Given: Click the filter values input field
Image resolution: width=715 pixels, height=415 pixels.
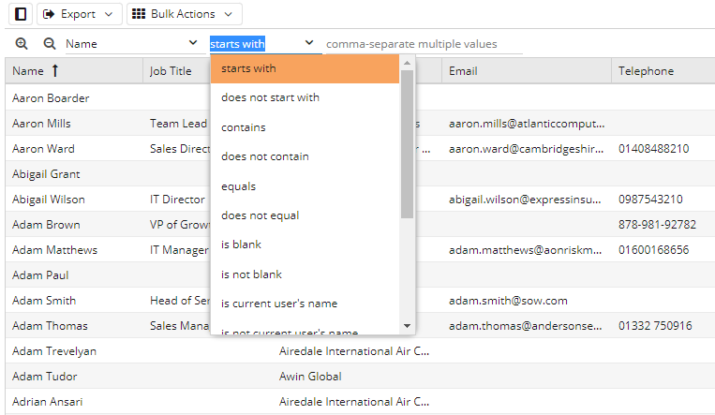Looking at the screenshot, I should click(x=422, y=44).
